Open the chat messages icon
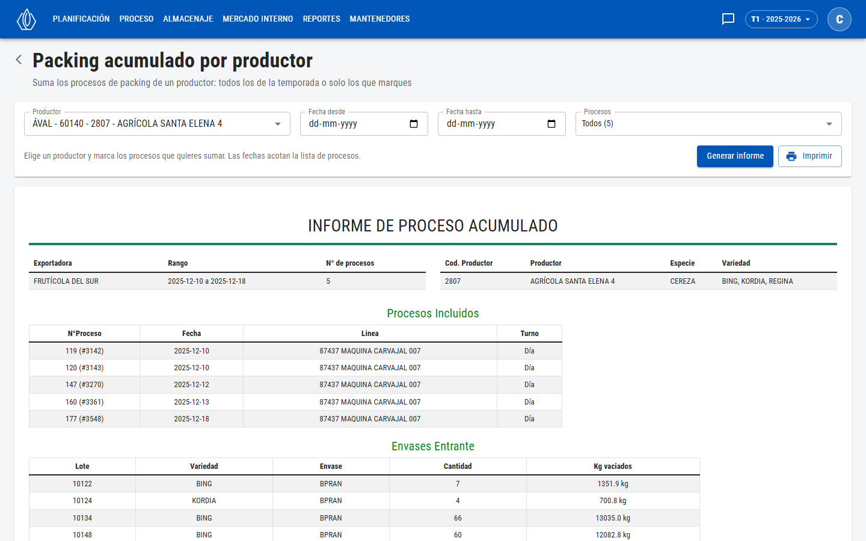The height and width of the screenshot is (541, 866). coord(728,19)
